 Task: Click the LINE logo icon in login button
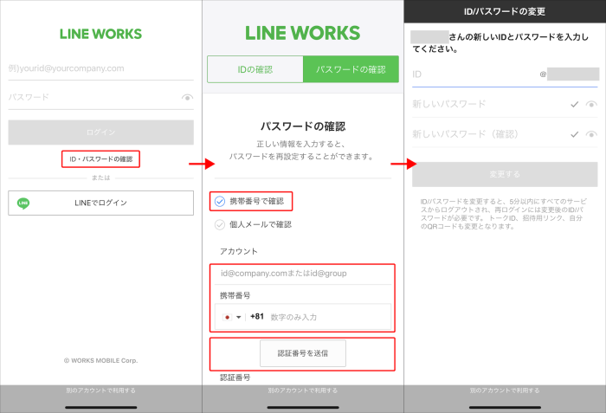pyautogui.click(x=23, y=203)
